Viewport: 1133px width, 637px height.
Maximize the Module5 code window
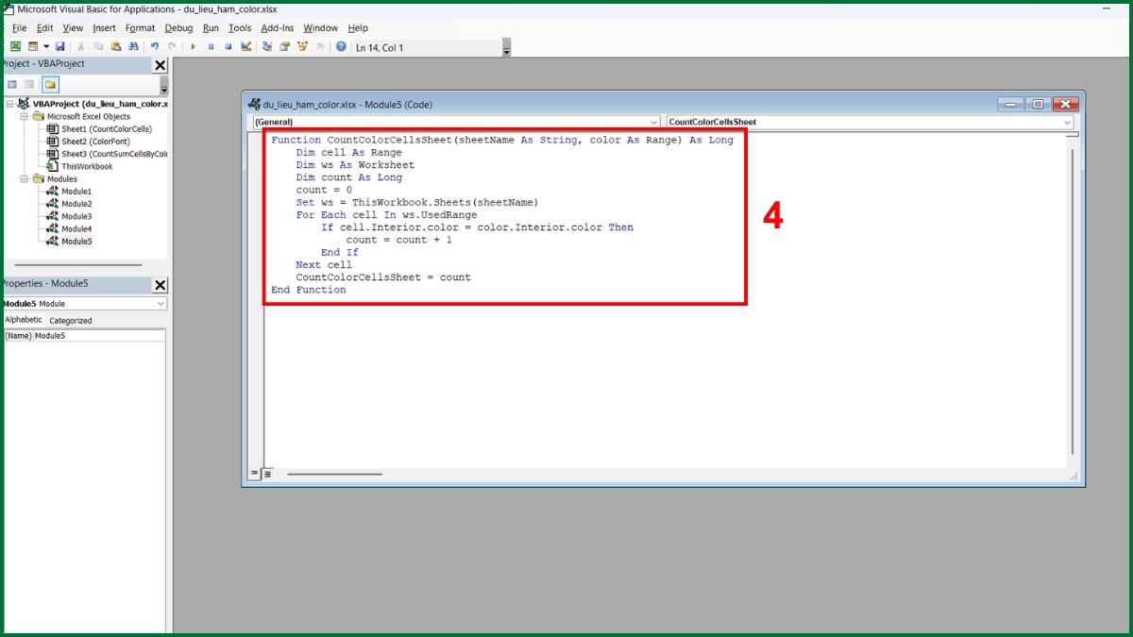(1038, 105)
